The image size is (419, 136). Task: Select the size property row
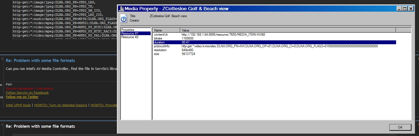click(157, 54)
